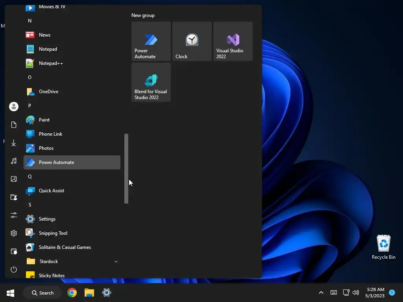Viewport: 403px width, 302px height.
Task: Open the Stardock folder entry
Action: click(x=72, y=261)
